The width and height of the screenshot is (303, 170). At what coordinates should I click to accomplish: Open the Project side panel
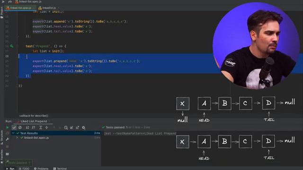[2, 12]
